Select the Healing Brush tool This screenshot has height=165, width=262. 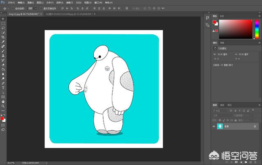[x=3, y=46]
